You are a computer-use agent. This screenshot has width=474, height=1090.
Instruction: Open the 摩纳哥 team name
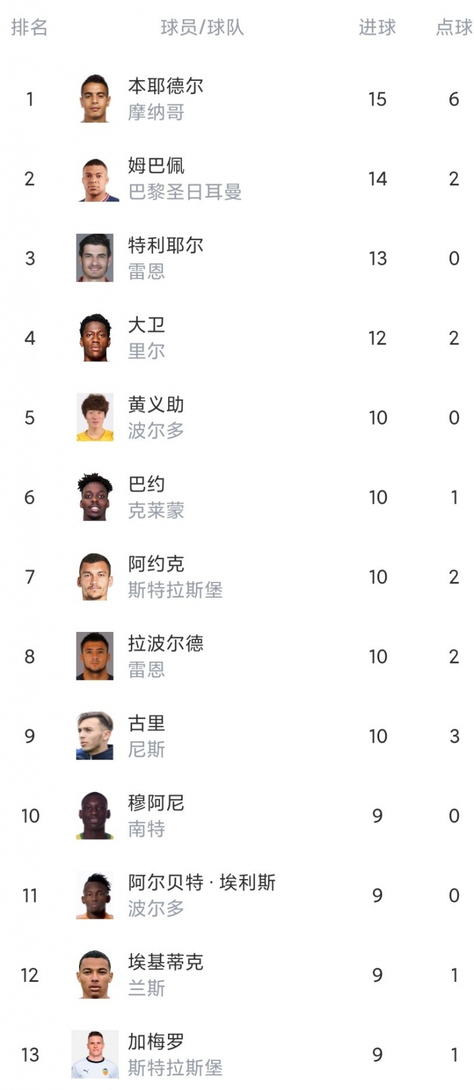coord(156,112)
